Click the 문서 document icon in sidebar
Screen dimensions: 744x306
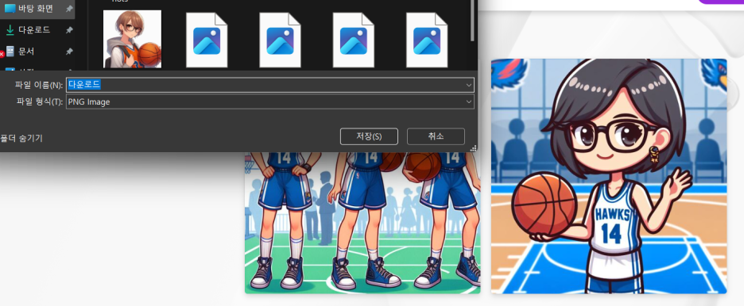10,51
